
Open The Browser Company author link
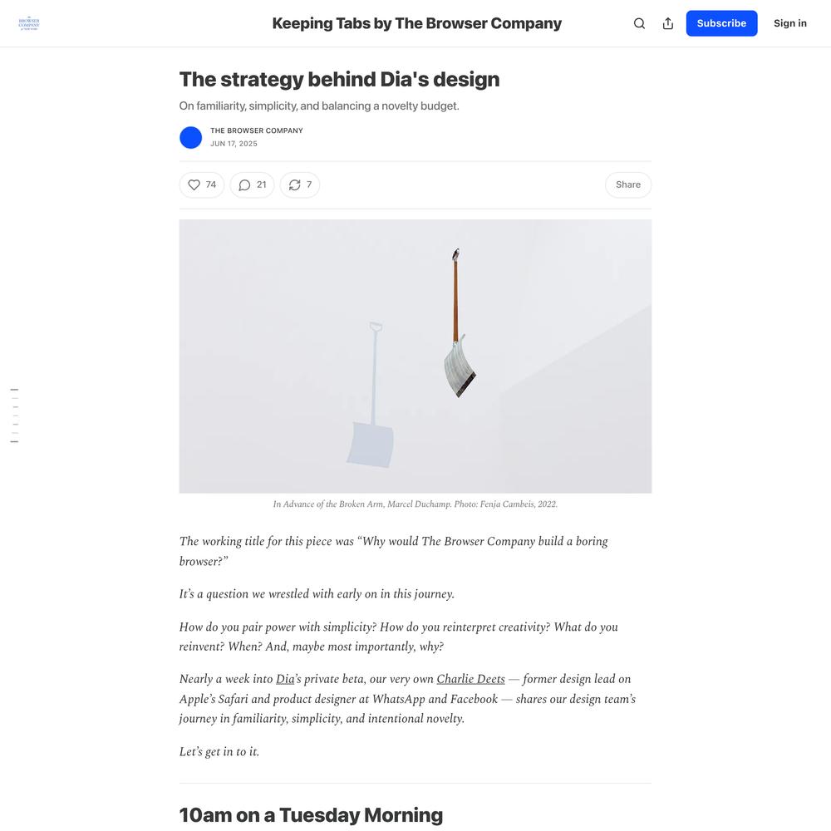click(x=257, y=130)
